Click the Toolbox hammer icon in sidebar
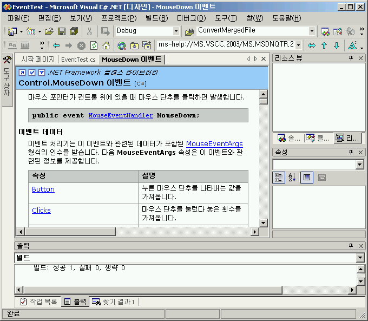This screenshot has width=368, height=321. (7, 60)
